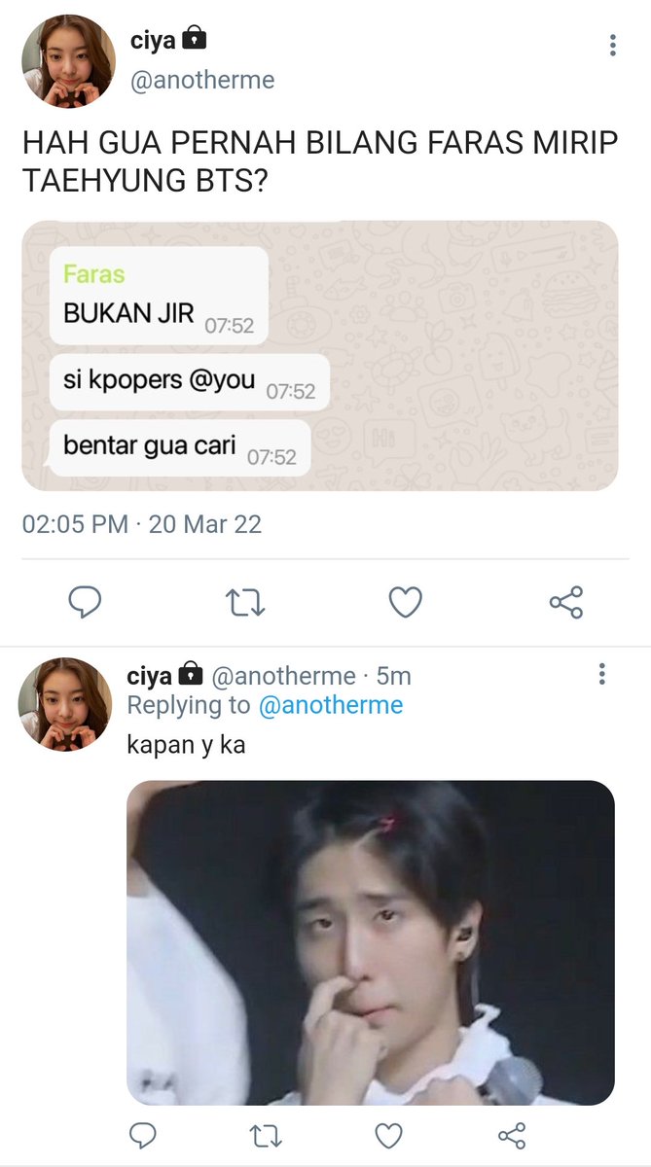Open more options menu on reply tweet
This screenshot has width=651, height=1167.
click(x=602, y=673)
